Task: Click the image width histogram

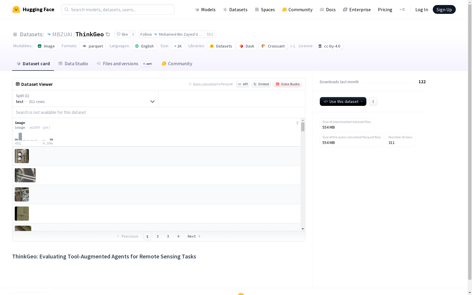Action: coord(34,137)
